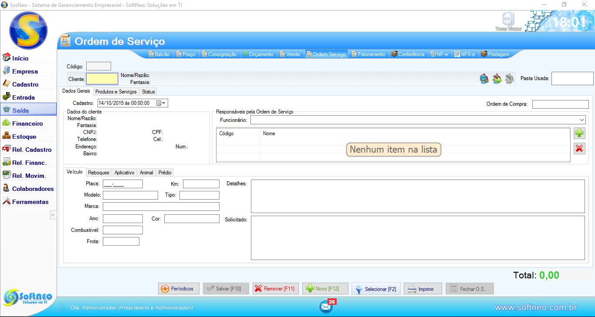The image size is (595, 317).
Task: Click the Placa input field
Action: click(122, 184)
